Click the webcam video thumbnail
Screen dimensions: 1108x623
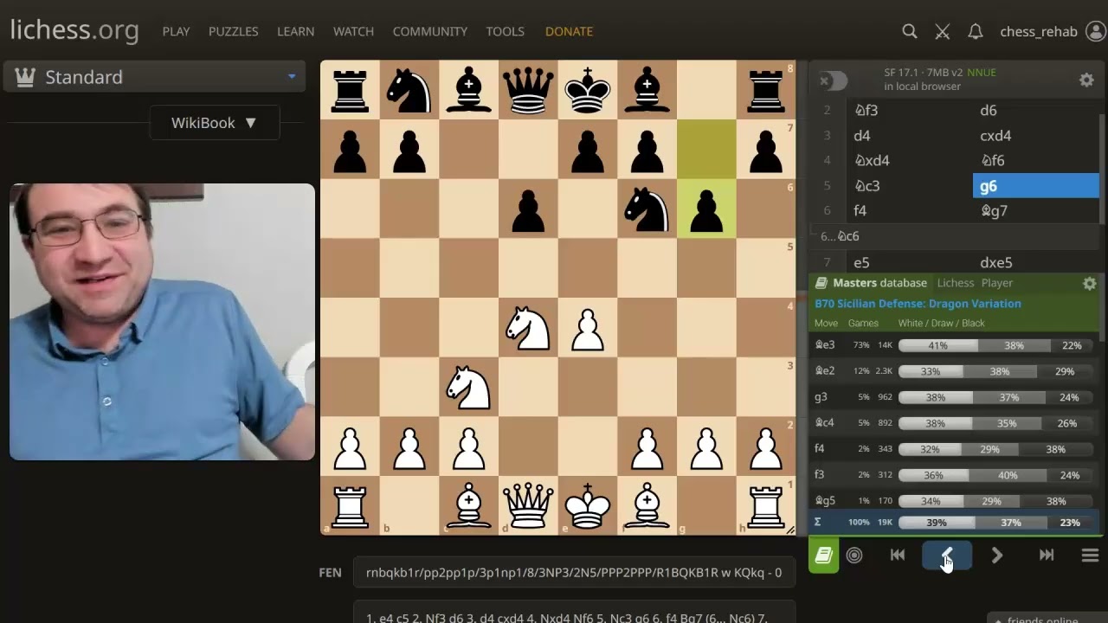point(162,321)
